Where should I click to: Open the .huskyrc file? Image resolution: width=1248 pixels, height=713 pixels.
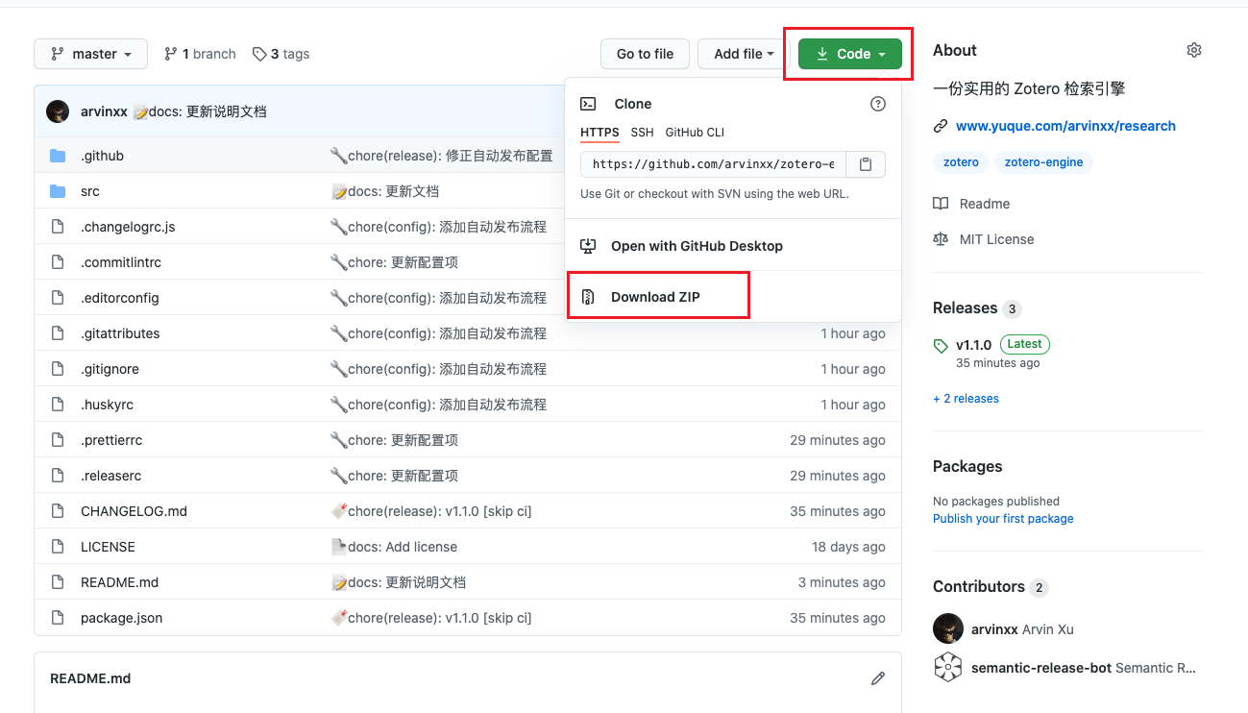(108, 405)
